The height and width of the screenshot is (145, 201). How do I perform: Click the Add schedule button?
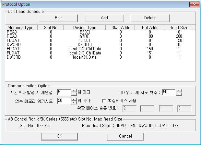click(x=104, y=18)
